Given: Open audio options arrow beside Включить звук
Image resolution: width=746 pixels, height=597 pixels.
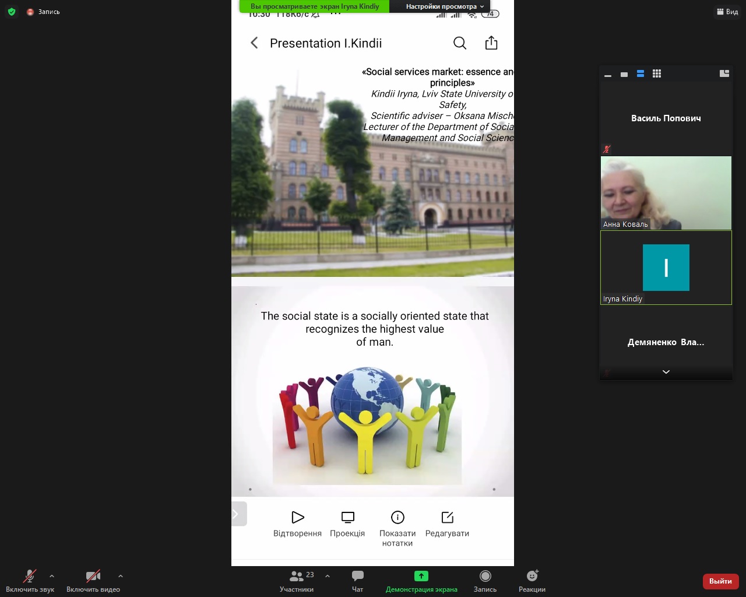Looking at the screenshot, I should 52,576.
